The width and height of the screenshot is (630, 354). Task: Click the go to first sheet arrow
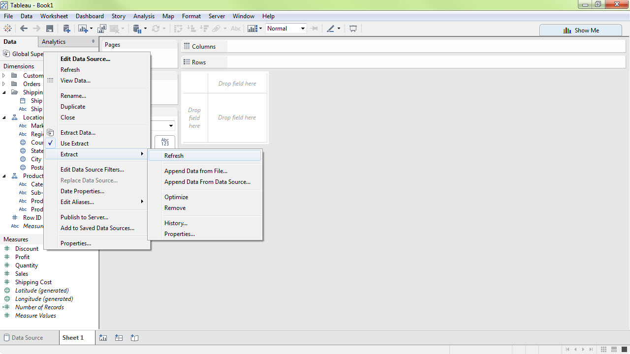pos(567,349)
